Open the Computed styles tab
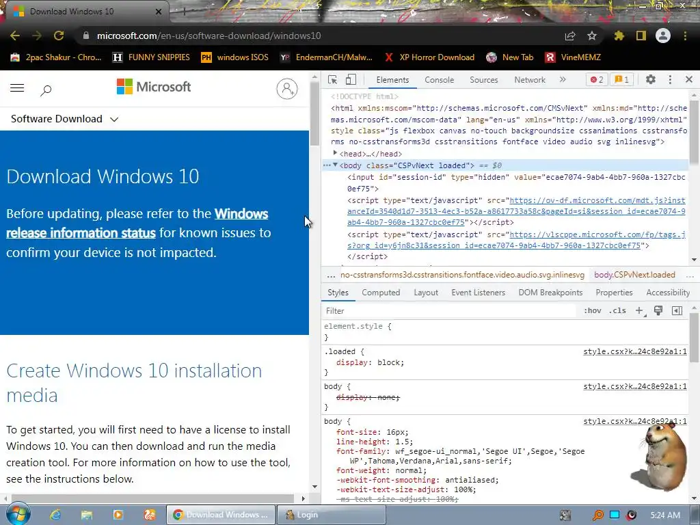This screenshot has width=700, height=525. pyautogui.click(x=381, y=293)
